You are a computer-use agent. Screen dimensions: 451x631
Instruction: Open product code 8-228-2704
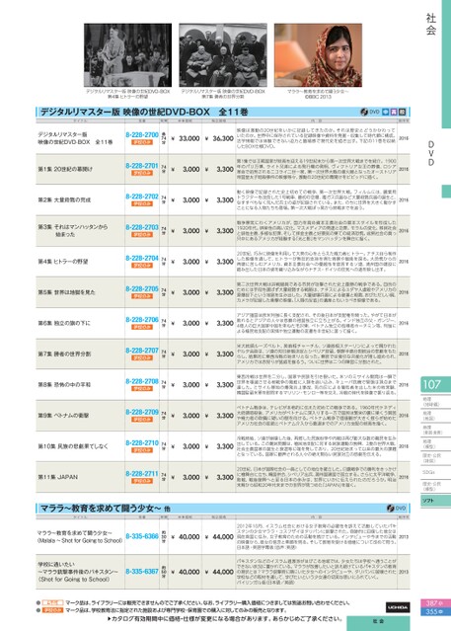(x=142, y=259)
